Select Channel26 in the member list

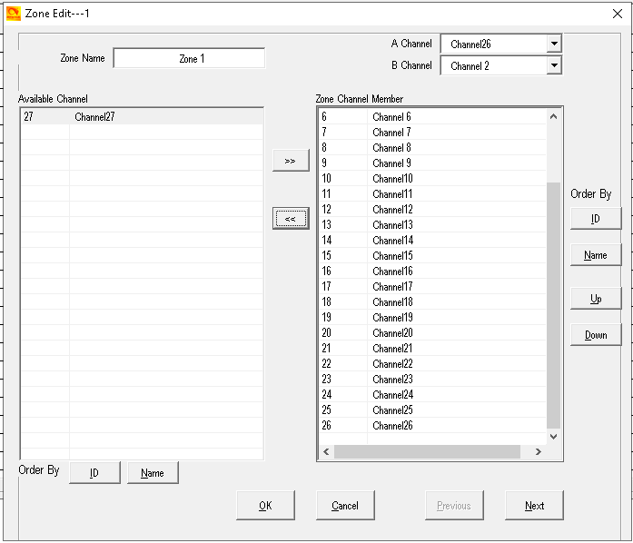pyautogui.click(x=392, y=426)
